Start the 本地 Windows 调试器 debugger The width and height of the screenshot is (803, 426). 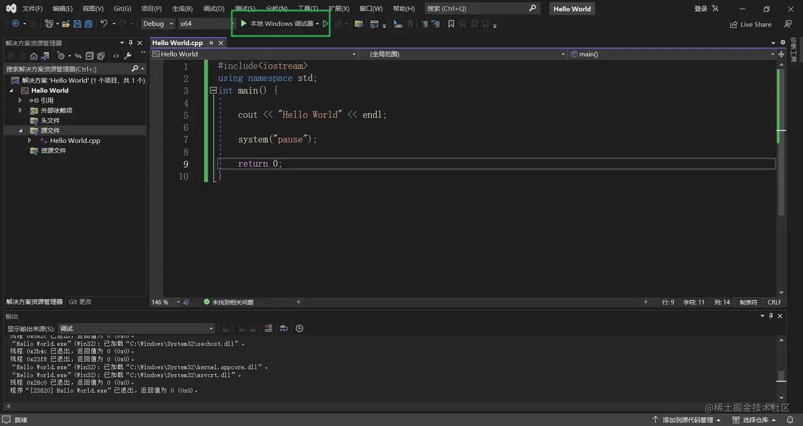click(x=276, y=24)
